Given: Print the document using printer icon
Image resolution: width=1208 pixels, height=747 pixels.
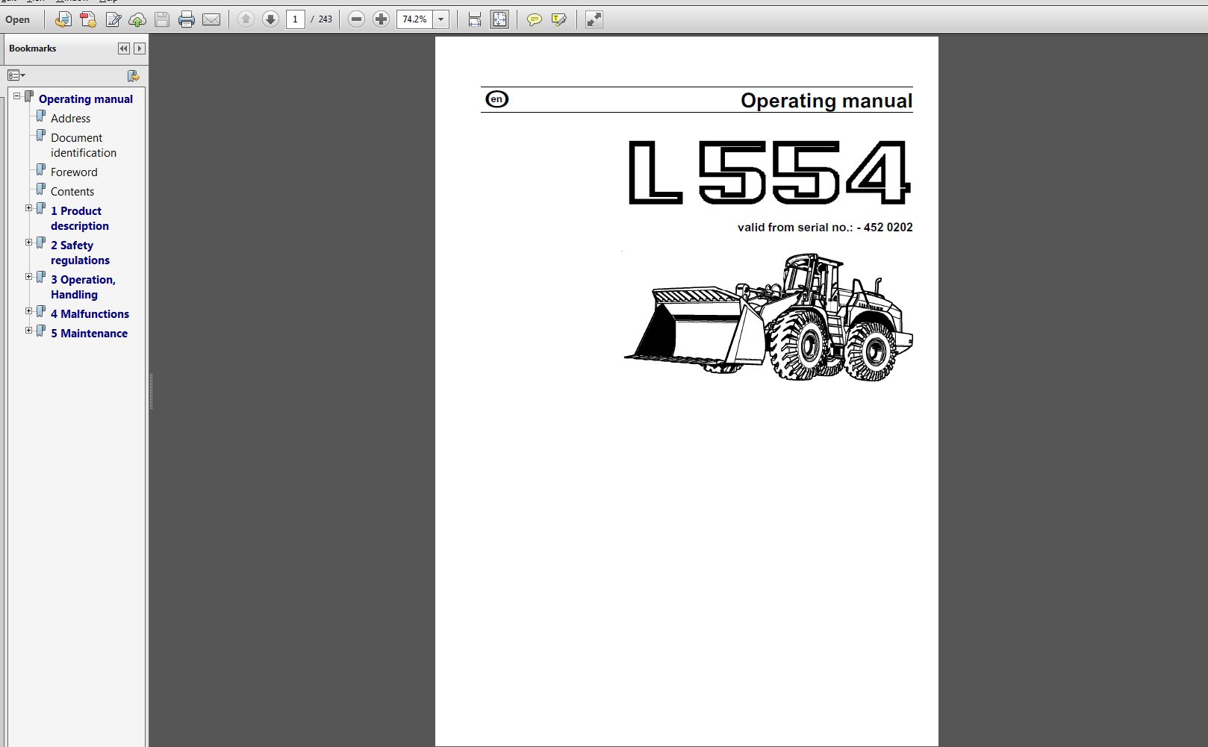Looking at the screenshot, I should [187, 19].
